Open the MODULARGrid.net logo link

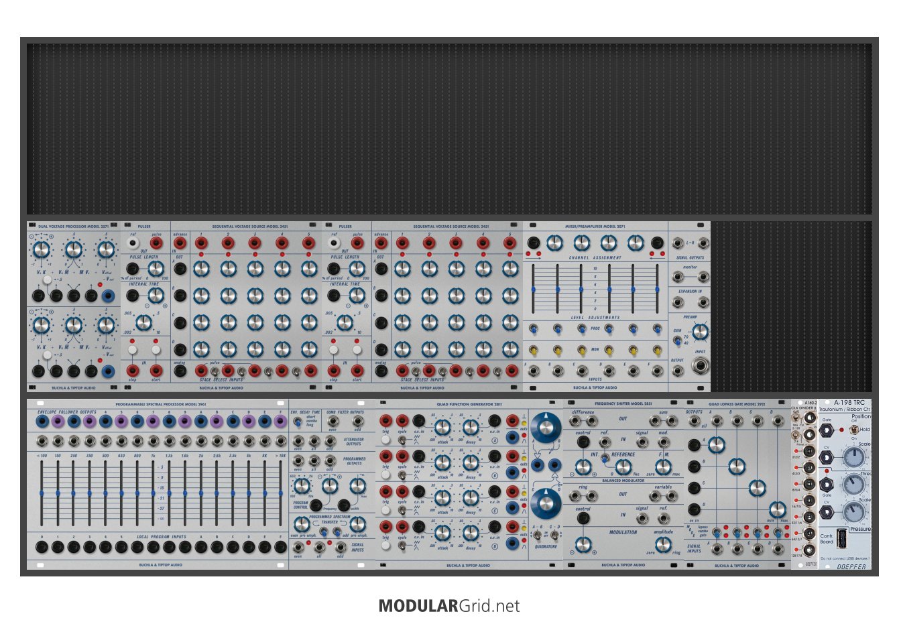[449, 606]
